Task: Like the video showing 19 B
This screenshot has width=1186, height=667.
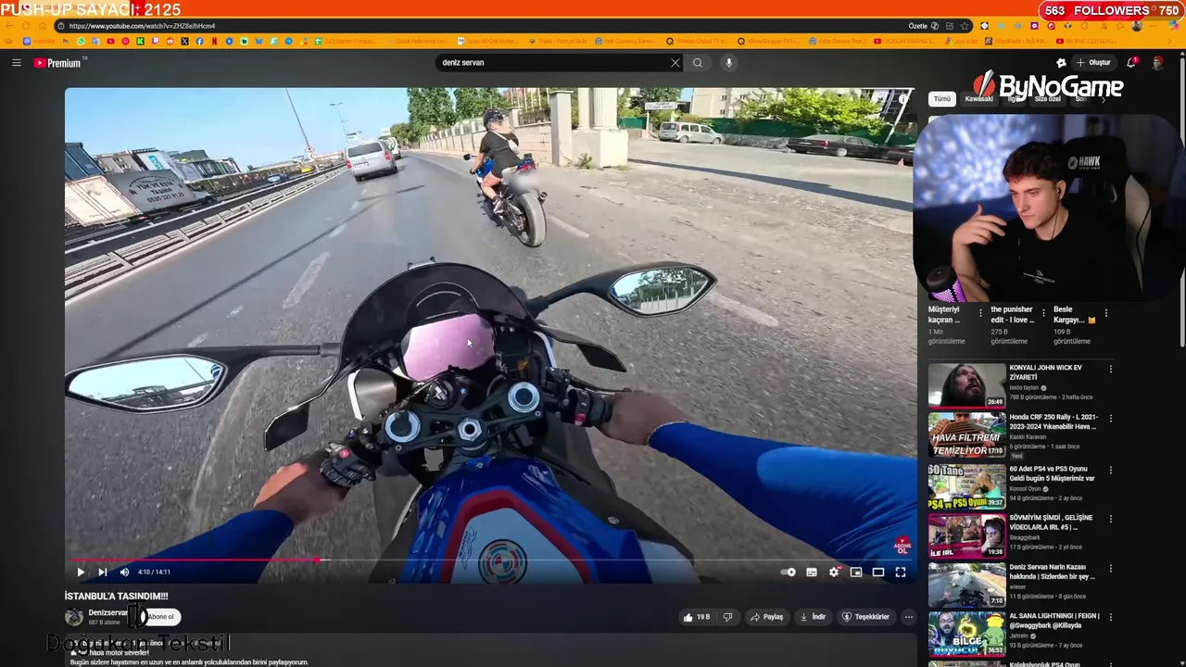Action: point(697,617)
